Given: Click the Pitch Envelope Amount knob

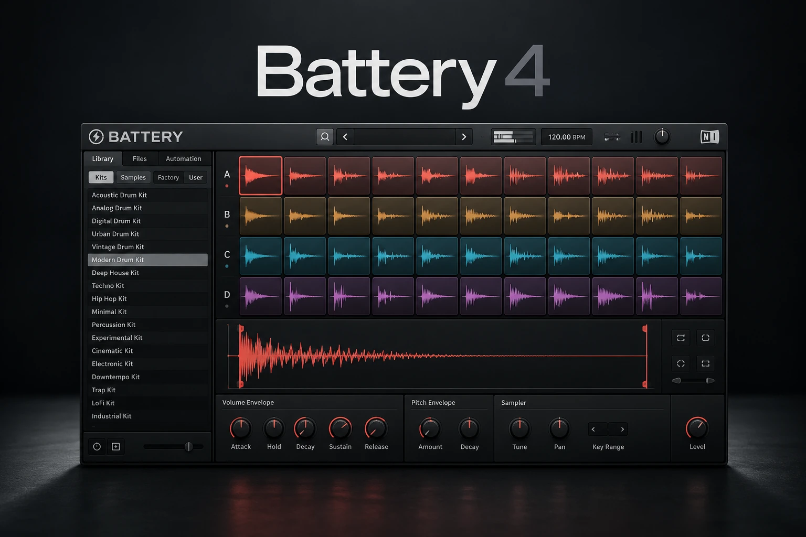Looking at the screenshot, I should 430,428.
